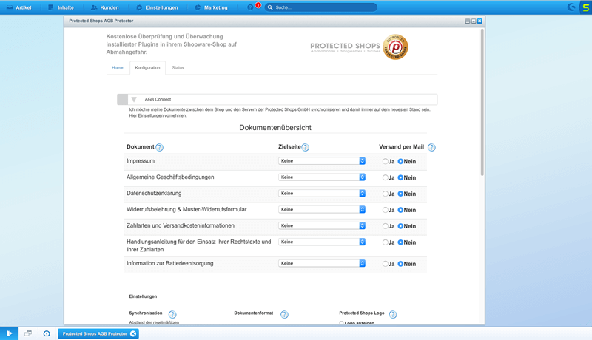Click the Synchronisation help question mark
Image resolution: width=592 pixels, height=340 pixels.
(x=172, y=314)
